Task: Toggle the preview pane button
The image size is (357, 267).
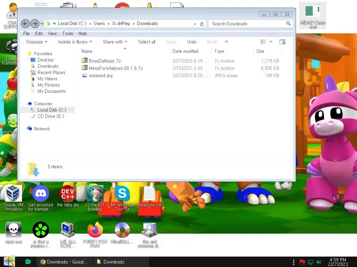Action: [282, 42]
